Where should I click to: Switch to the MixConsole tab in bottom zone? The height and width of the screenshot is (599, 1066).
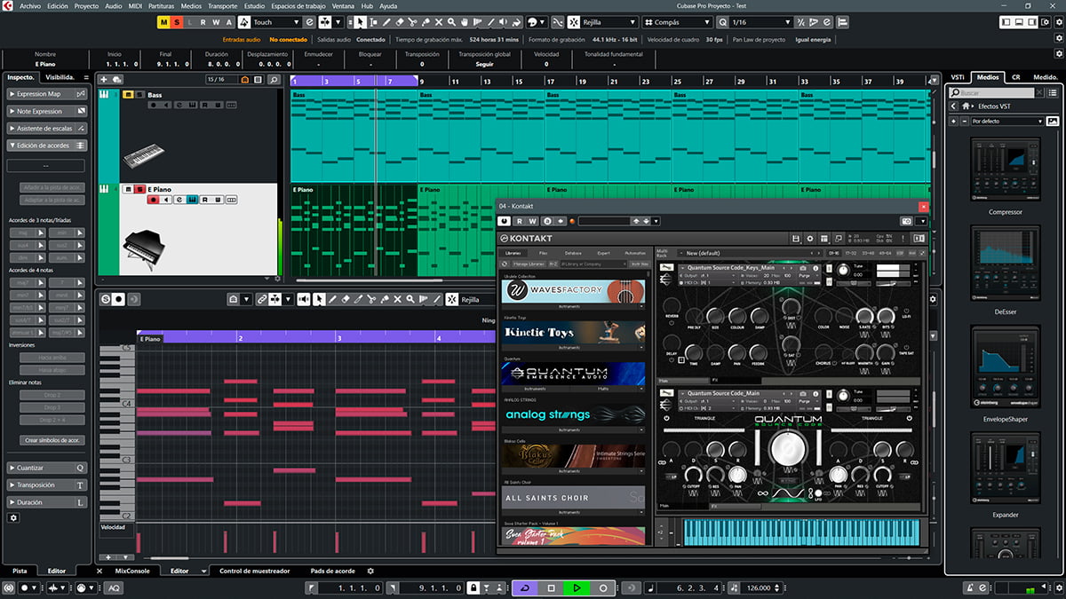132,571
